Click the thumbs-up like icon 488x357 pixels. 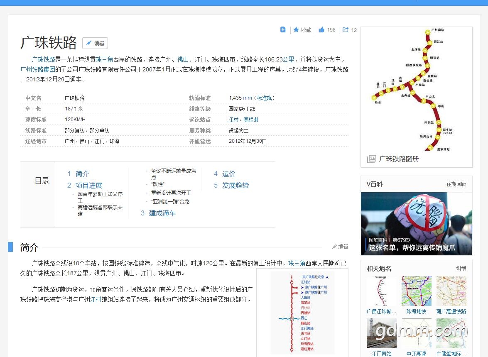[321, 29]
